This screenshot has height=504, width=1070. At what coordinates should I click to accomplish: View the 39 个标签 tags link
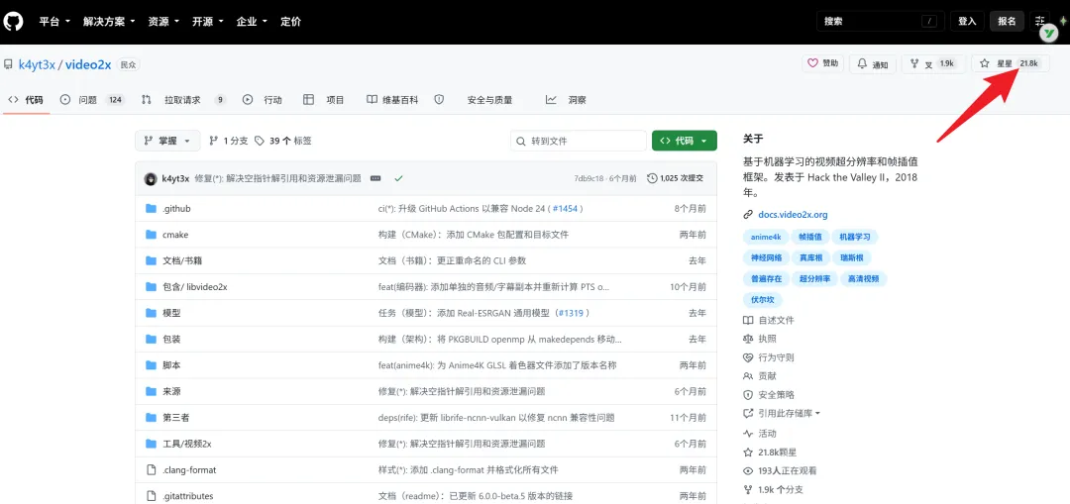click(x=283, y=141)
